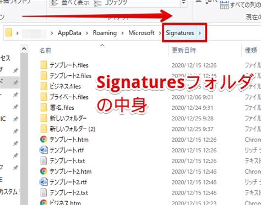Select folder name 新しいフォルダー (2)
Screen dimensions: 261x205
click(73, 129)
